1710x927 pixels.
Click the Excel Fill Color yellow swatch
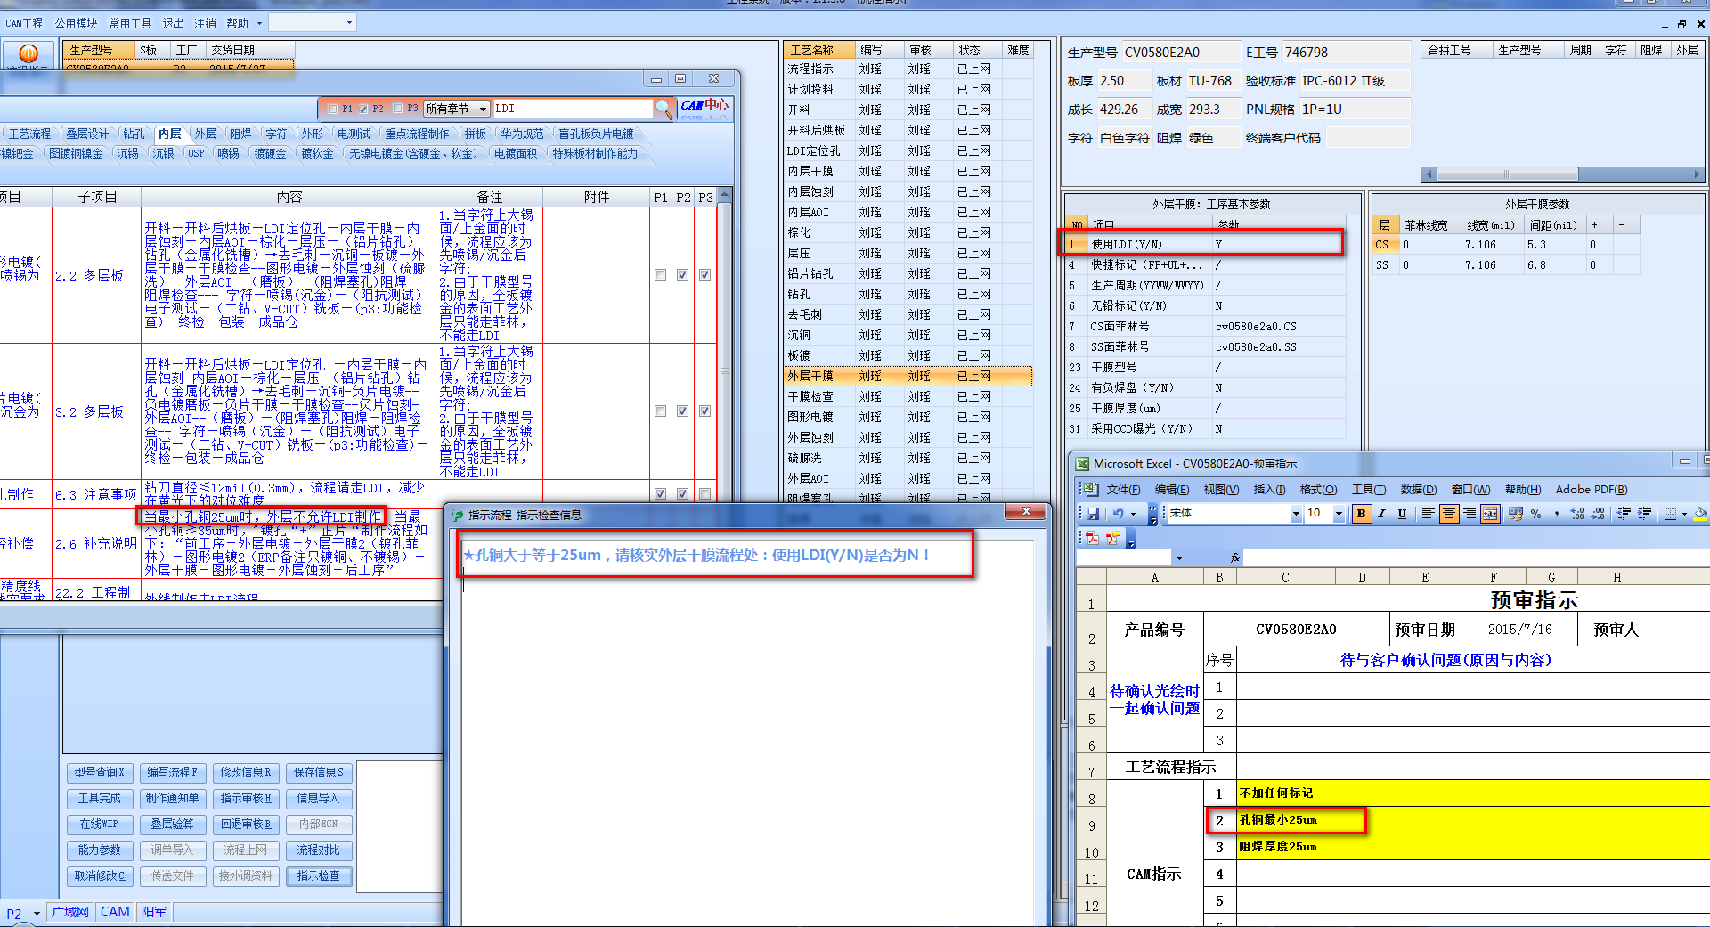[1700, 514]
